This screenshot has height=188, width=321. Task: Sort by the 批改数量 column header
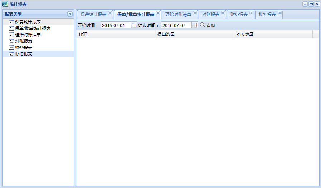pyautogui.click(x=273, y=35)
